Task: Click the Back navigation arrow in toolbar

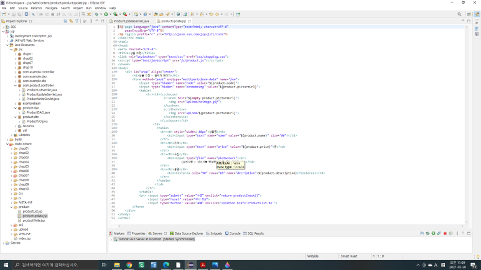Action: [217, 14]
